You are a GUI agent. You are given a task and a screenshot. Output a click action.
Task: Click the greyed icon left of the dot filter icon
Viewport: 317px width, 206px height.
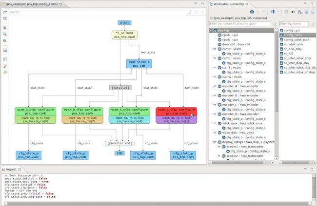[x=286, y=12]
